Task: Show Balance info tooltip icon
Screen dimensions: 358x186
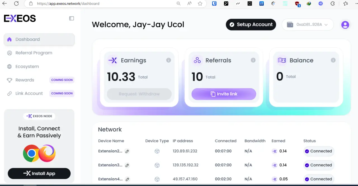Action: coord(333,60)
